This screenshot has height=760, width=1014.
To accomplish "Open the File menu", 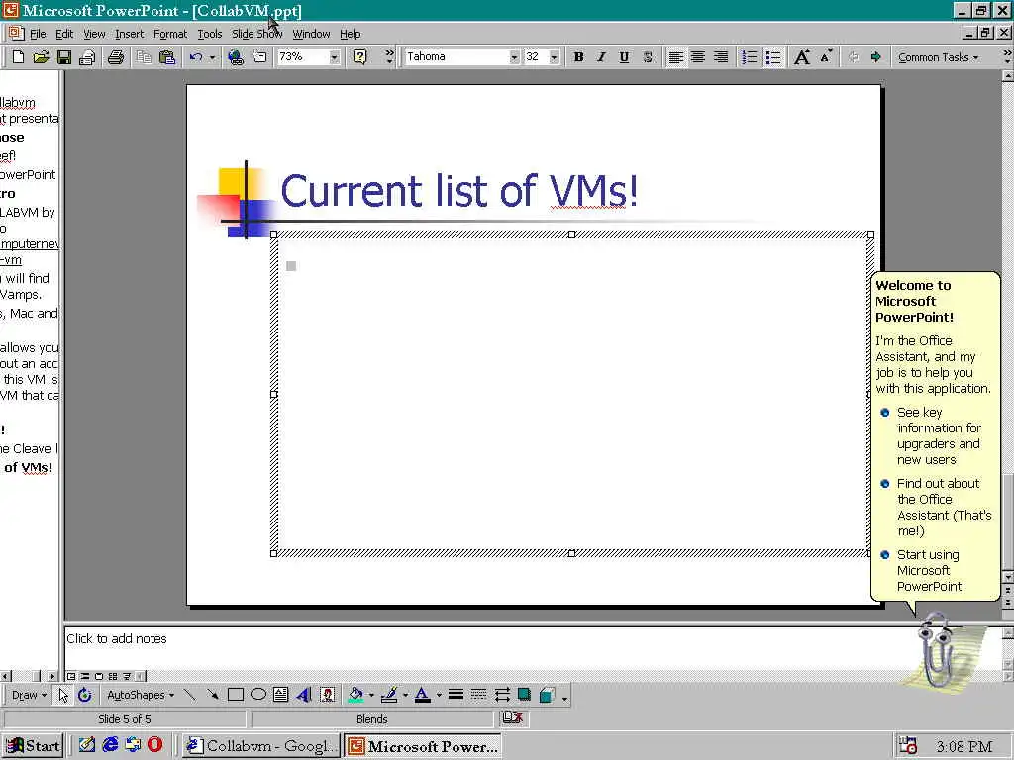I will pyautogui.click(x=38, y=34).
